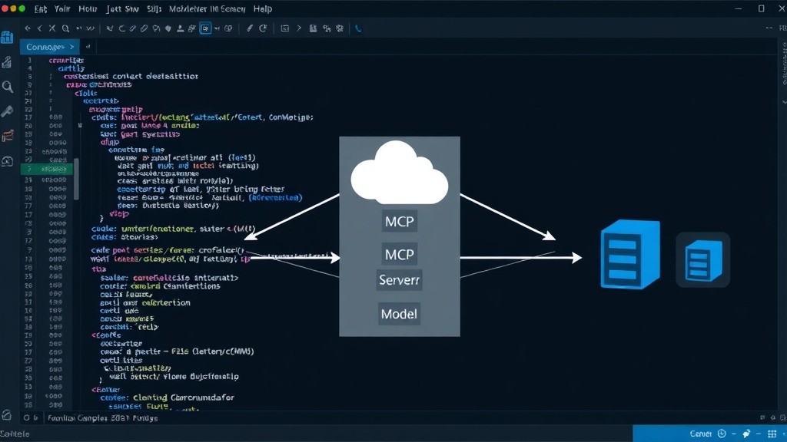
Task: Click the magnifier icon in the top toolbar
Action: (x=66, y=28)
